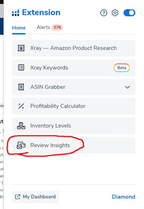
Task: Click the ASIN Grabber receipt icon
Action: click(x=21, y=87)
